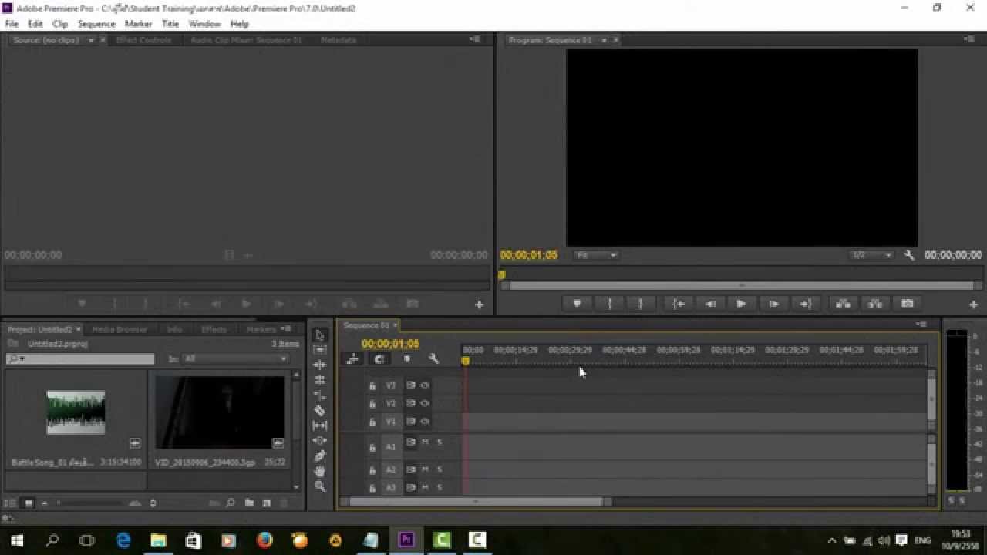Add a marker in the timeline panel
This screenshot has height=555, width=987.
(x=407, y=358)
